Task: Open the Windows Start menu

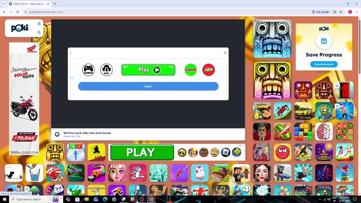Action: [x=5, y=199]
